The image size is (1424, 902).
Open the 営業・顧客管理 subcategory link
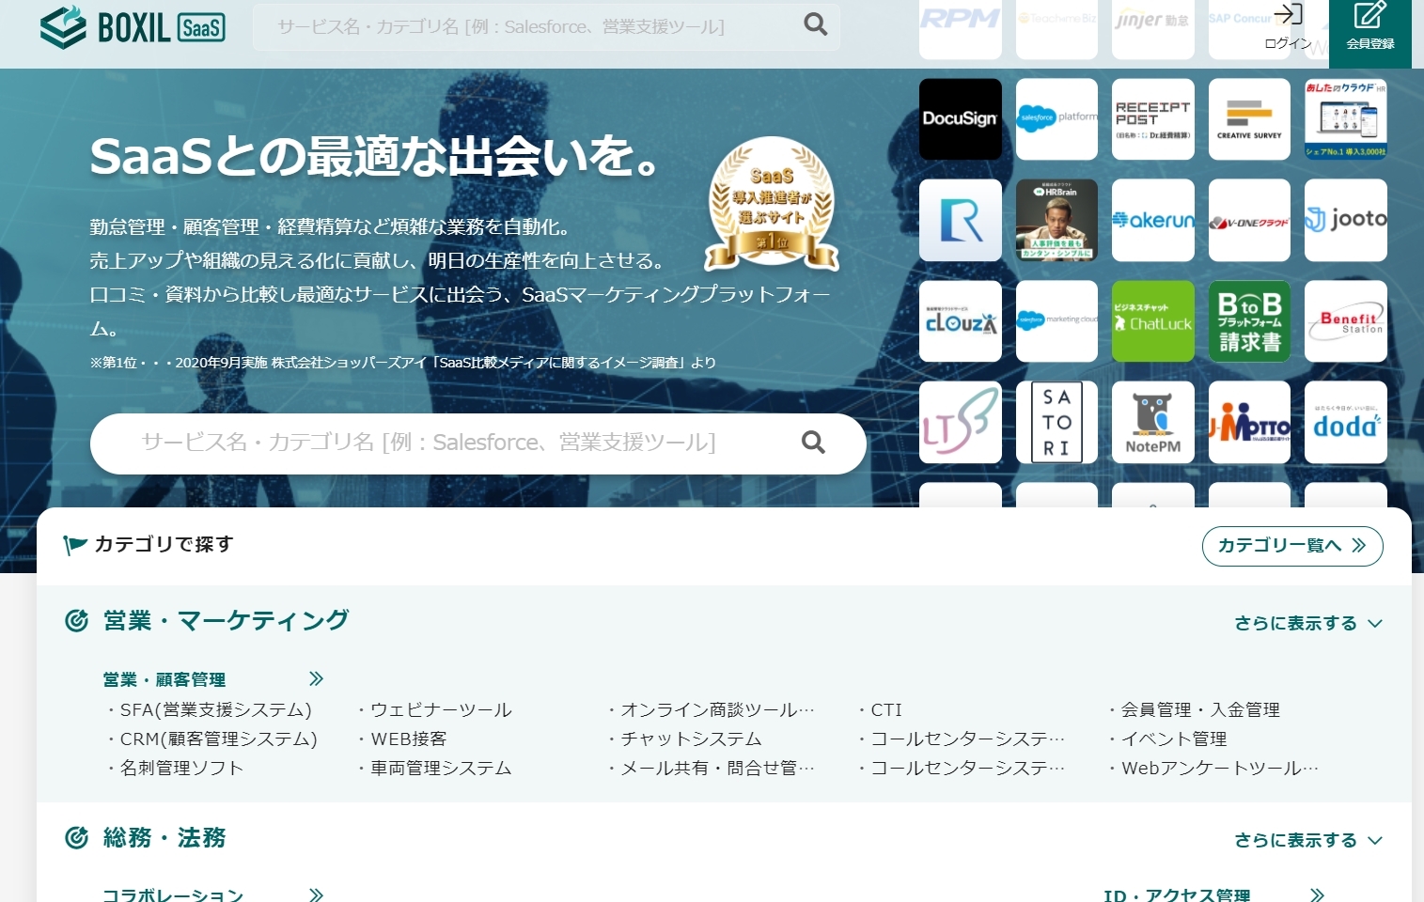click(x=164, y=679)
